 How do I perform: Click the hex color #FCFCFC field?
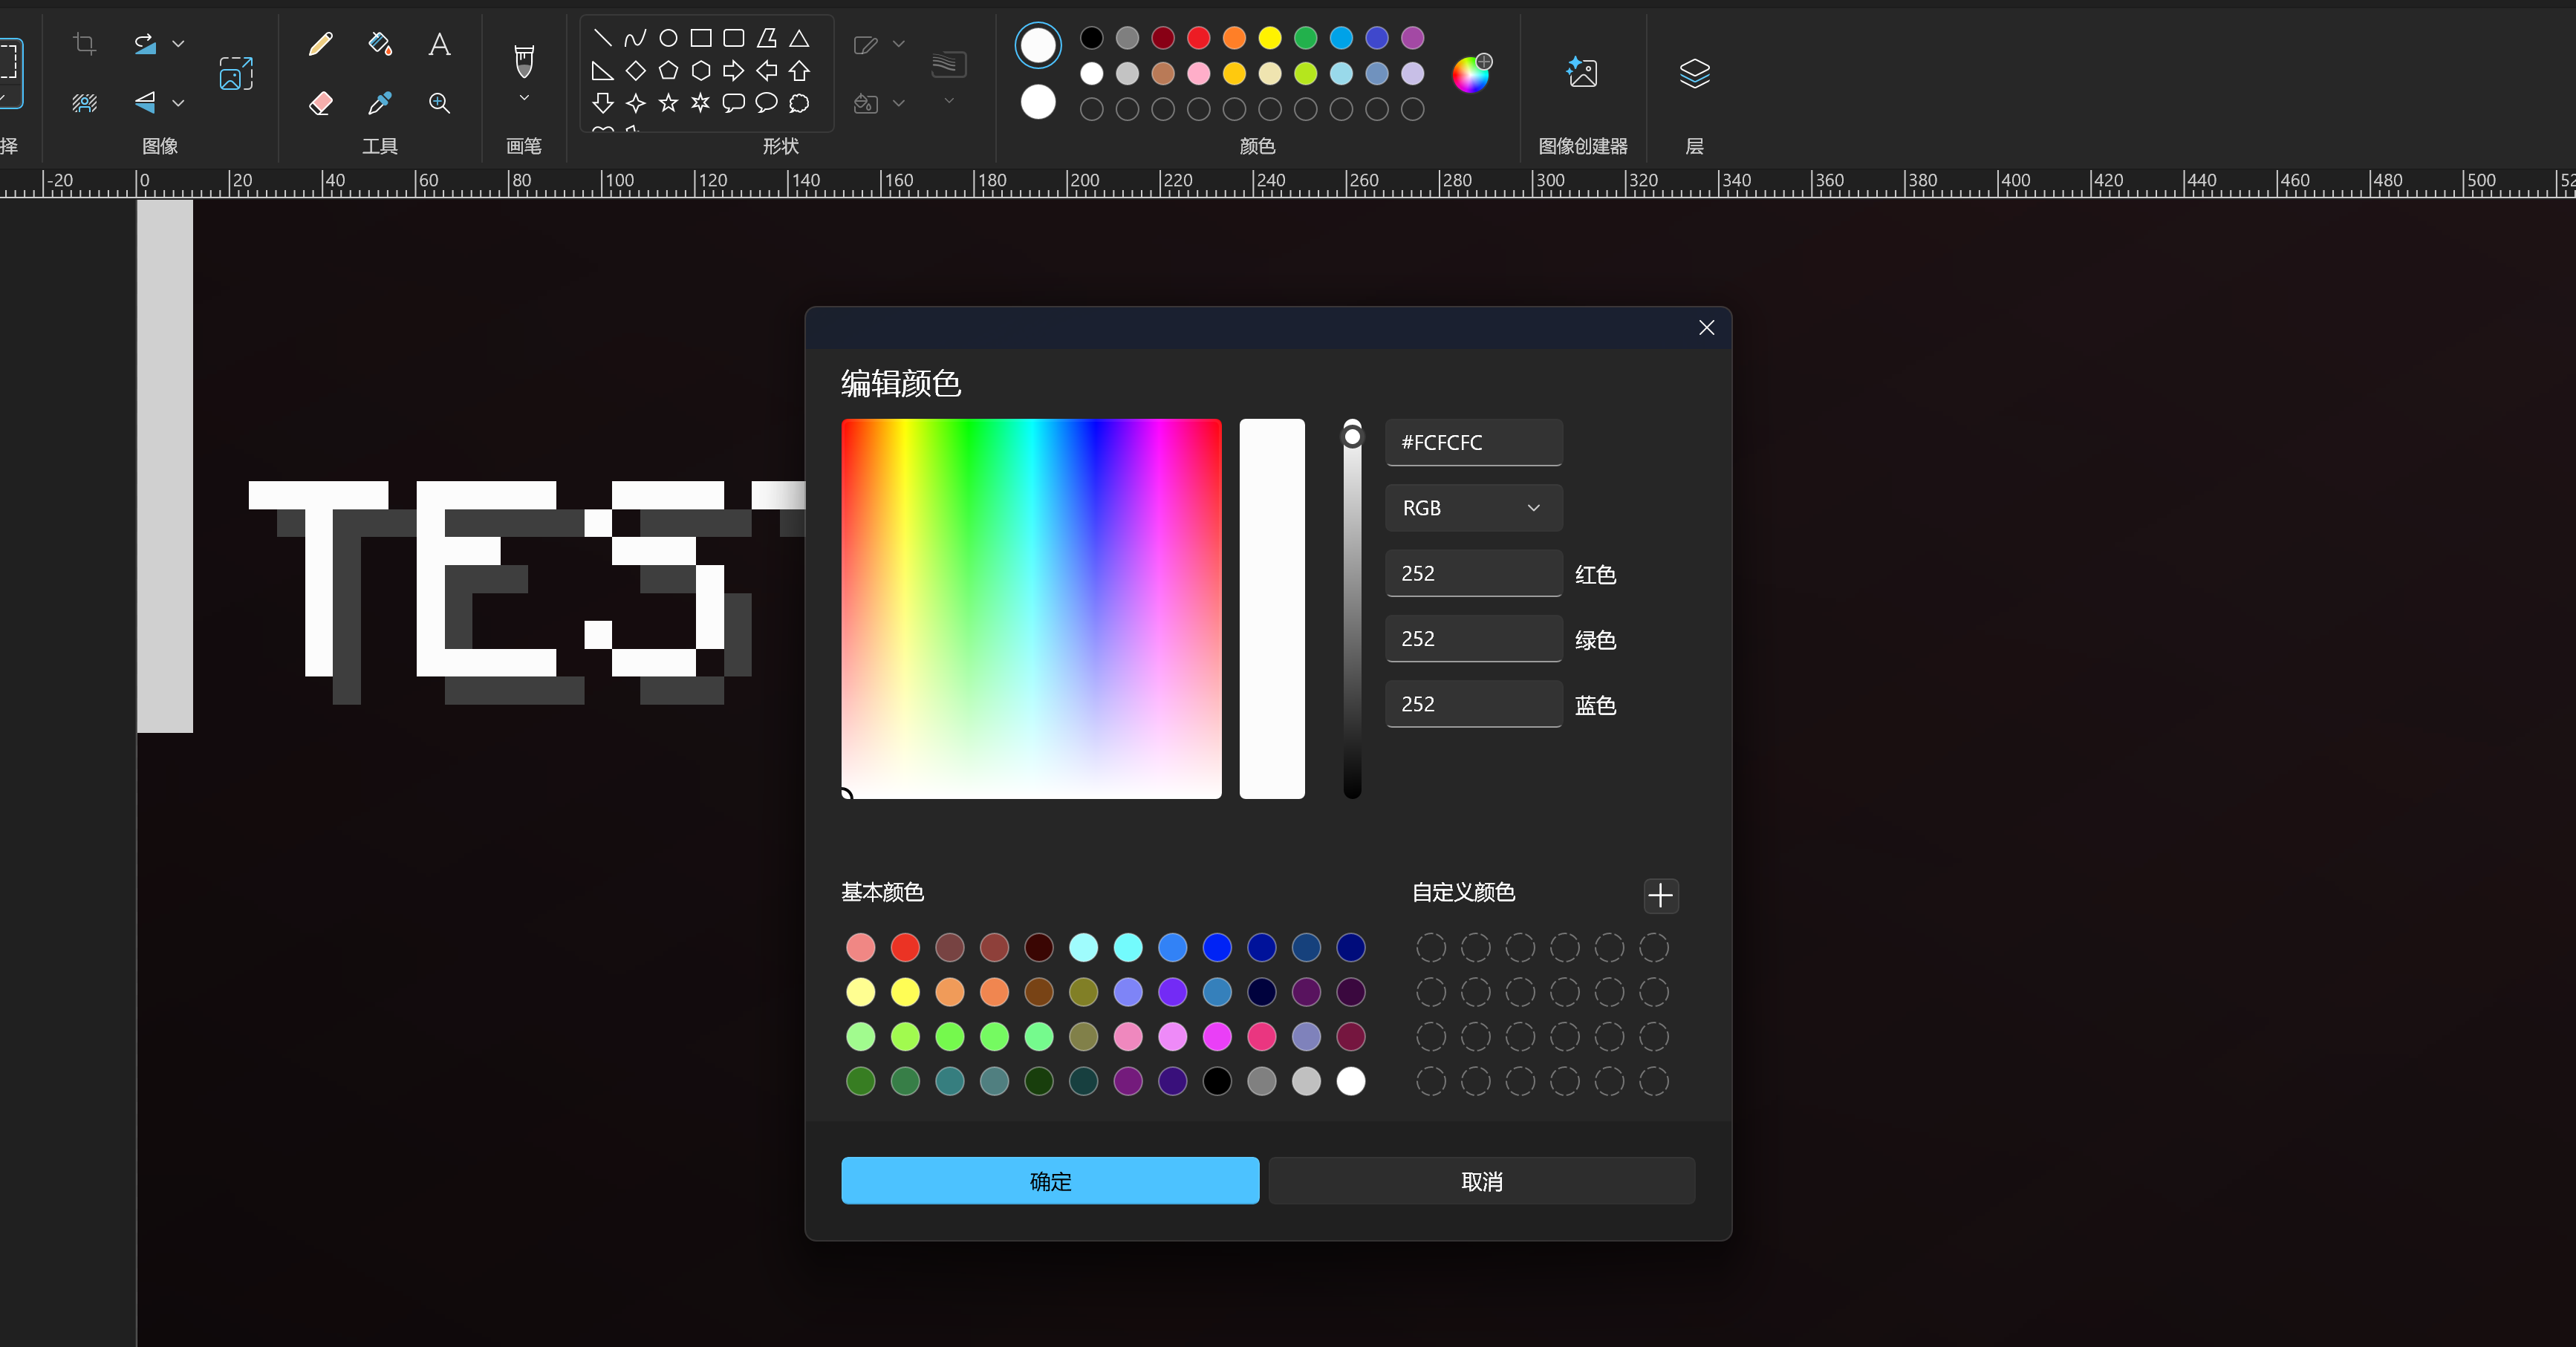1473,442
